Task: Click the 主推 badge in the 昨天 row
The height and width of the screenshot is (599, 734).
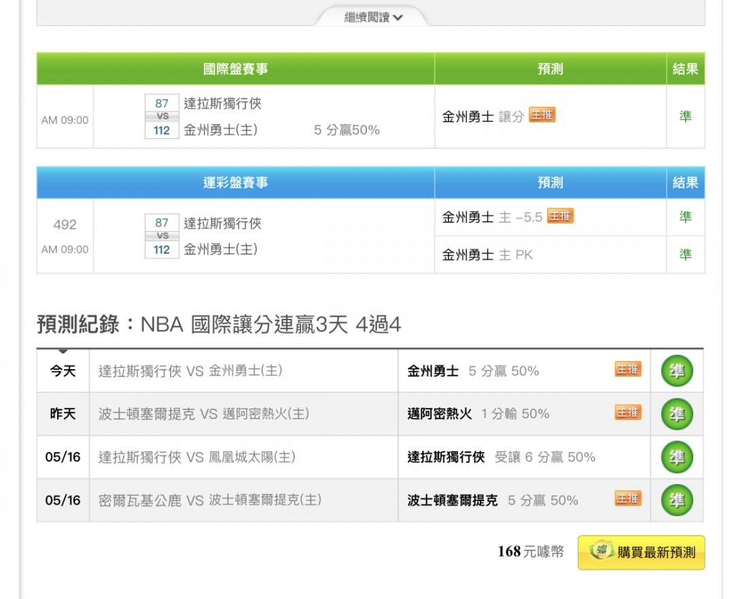Action: [628, 413]
